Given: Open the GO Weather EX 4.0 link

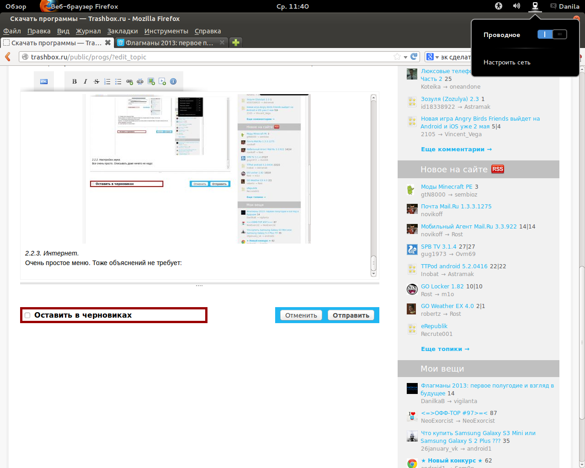Looking at the screenshot, I should click(x=447, y=306).
